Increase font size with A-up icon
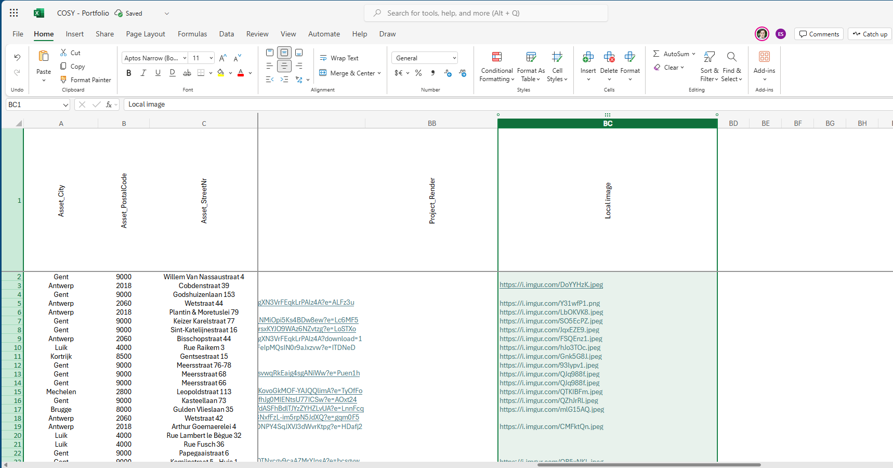 tap(223, 58)
